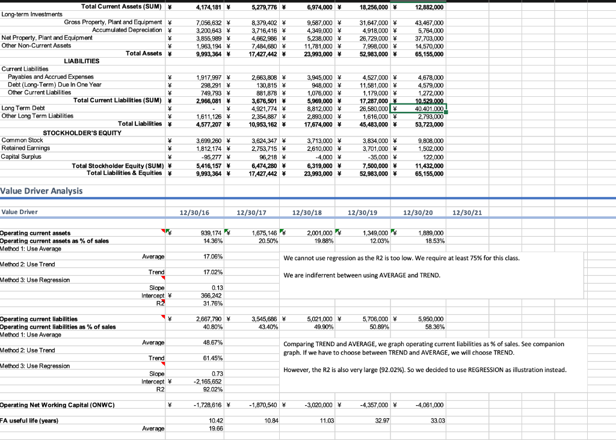The height and width of the screenshot is (440, 616).
Task: Select the ONWC value -4,061,000 cell
Action: (x=418, y=405)
